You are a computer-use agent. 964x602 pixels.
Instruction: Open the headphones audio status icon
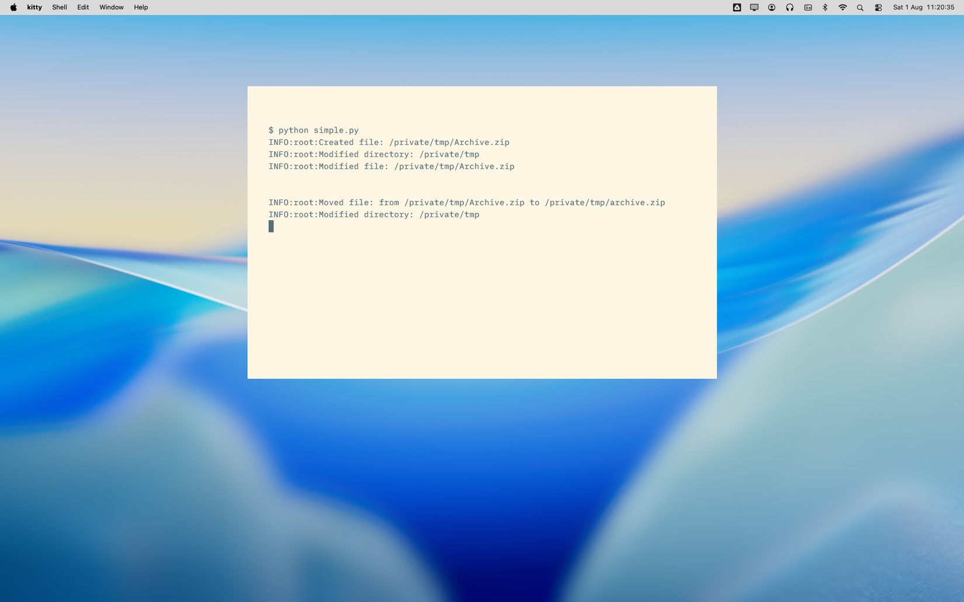(x=790, y=8)
